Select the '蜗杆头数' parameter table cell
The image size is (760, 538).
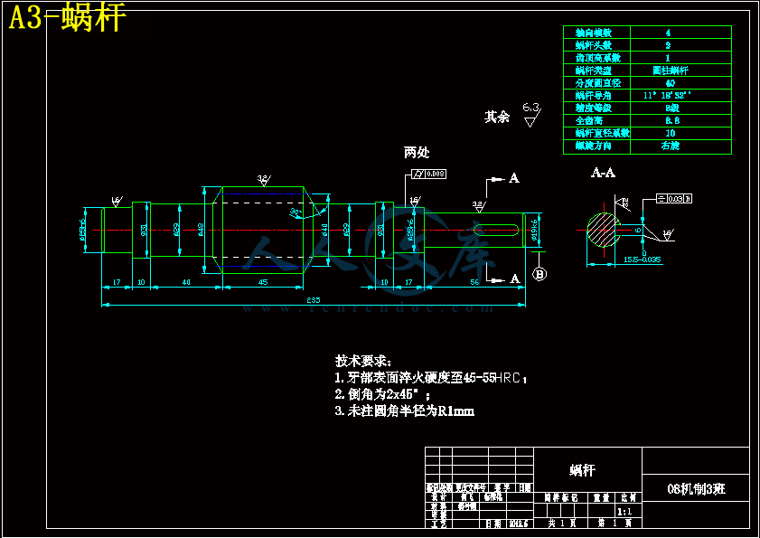coord(596,45)
